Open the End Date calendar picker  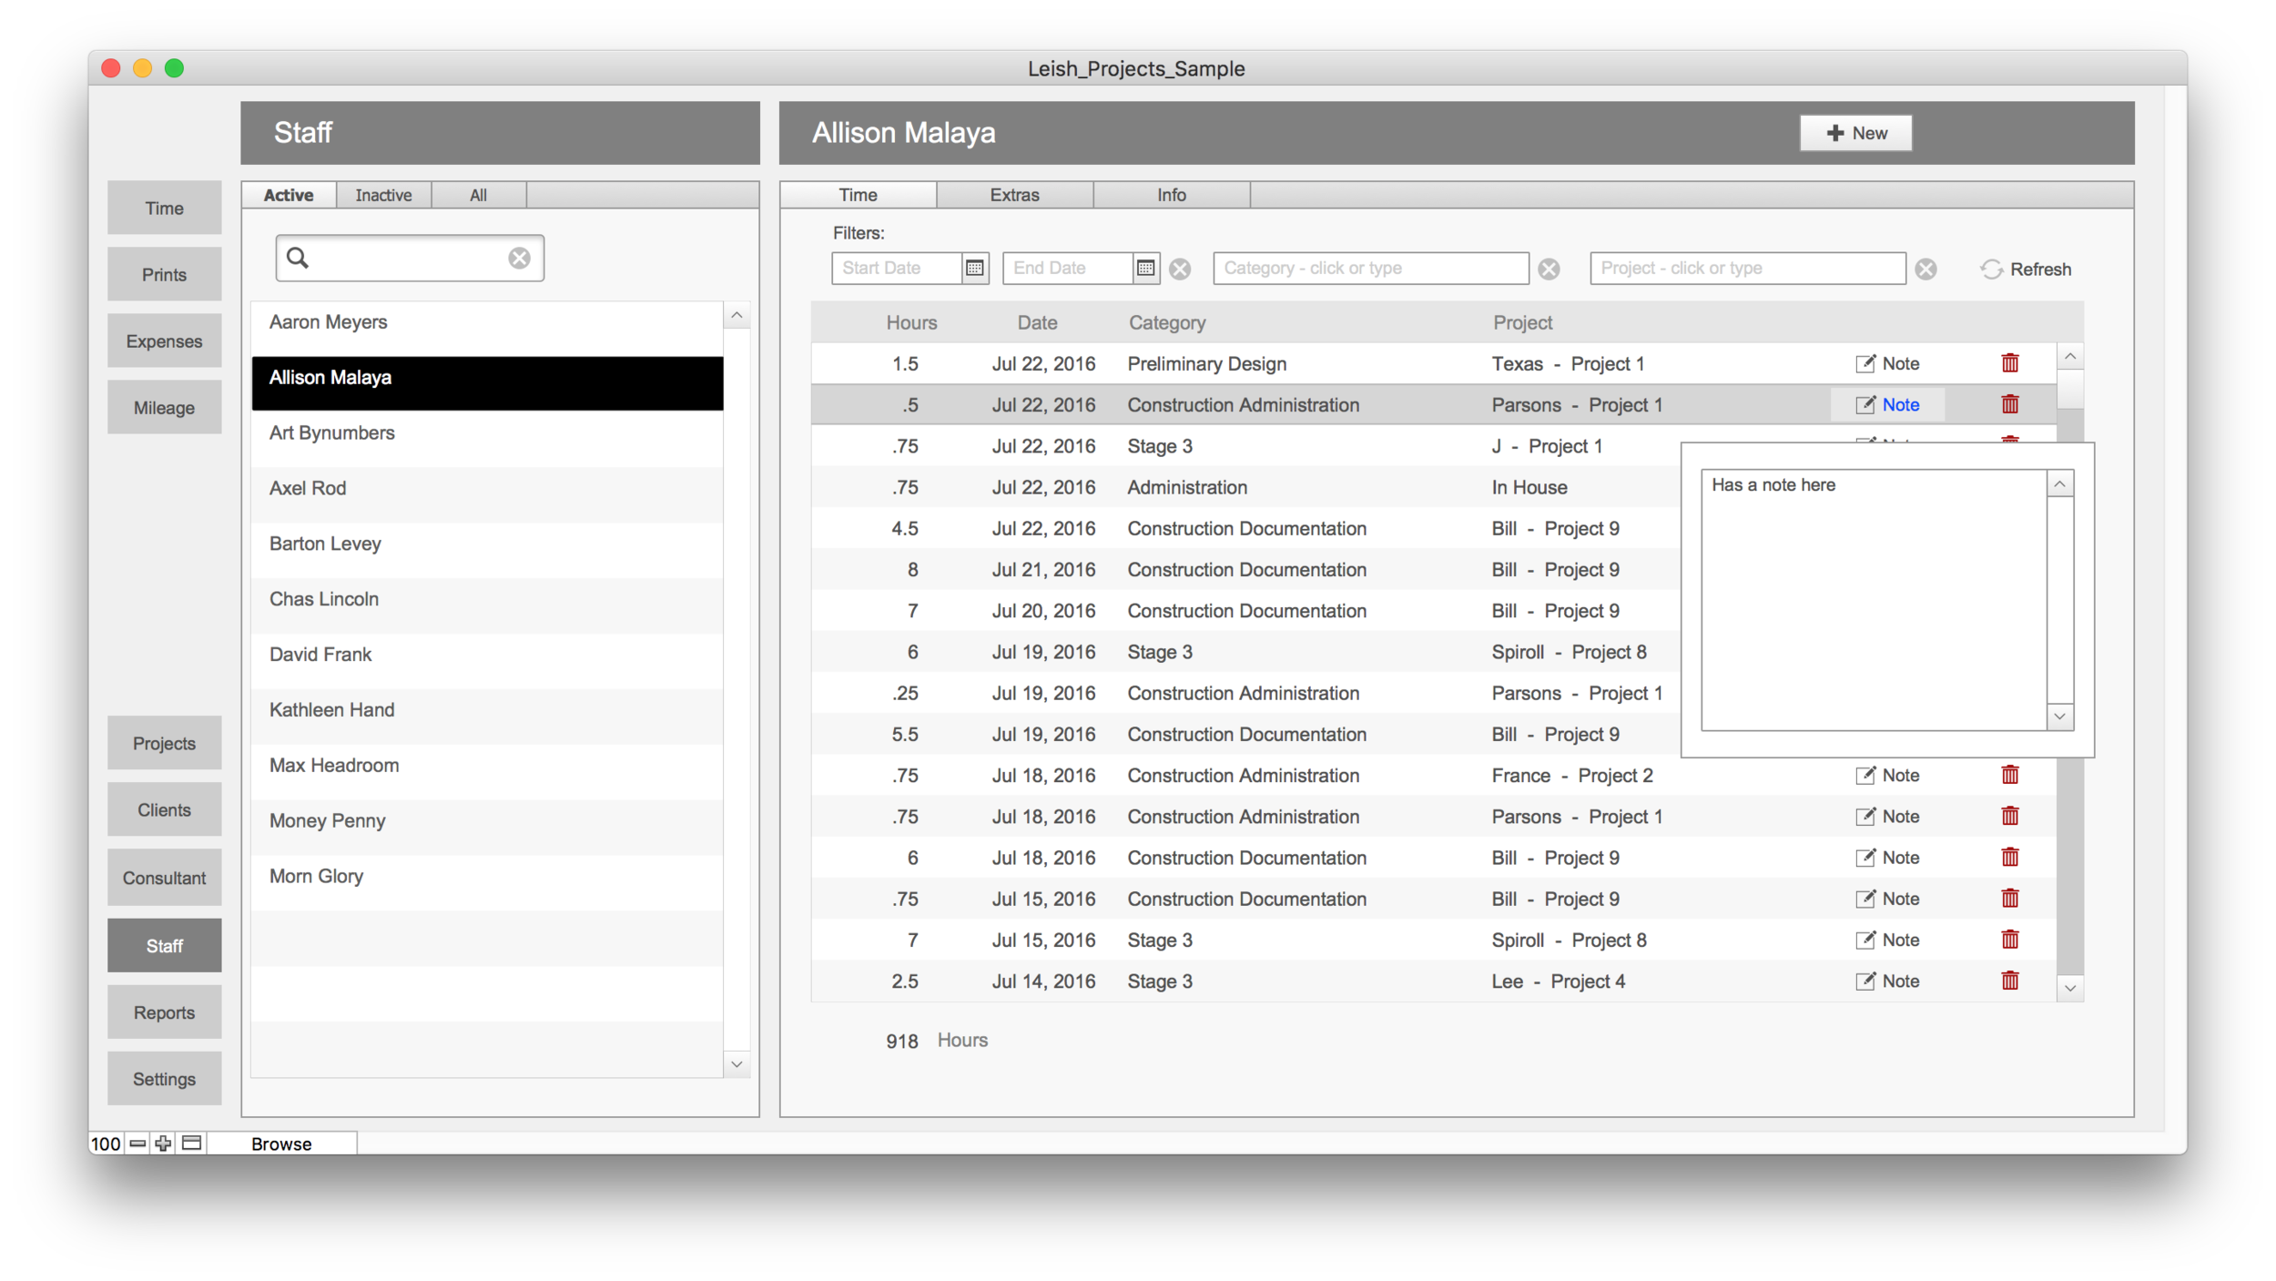coord(1145,268)
